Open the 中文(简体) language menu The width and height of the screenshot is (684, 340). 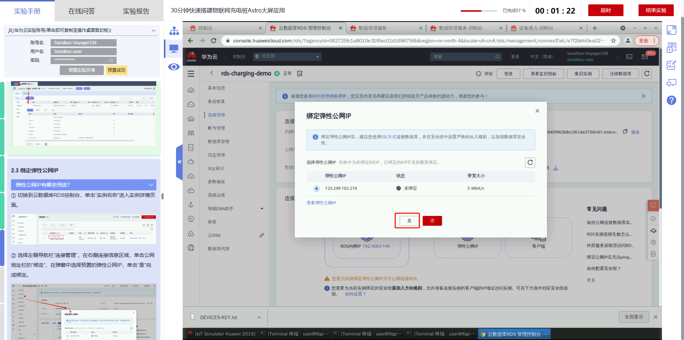click(542, 57)
